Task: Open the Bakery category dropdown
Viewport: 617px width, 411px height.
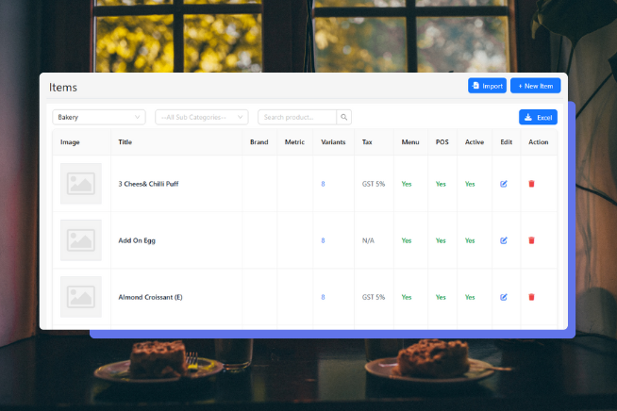Action: pyautogui.click(x=98, y=117)
